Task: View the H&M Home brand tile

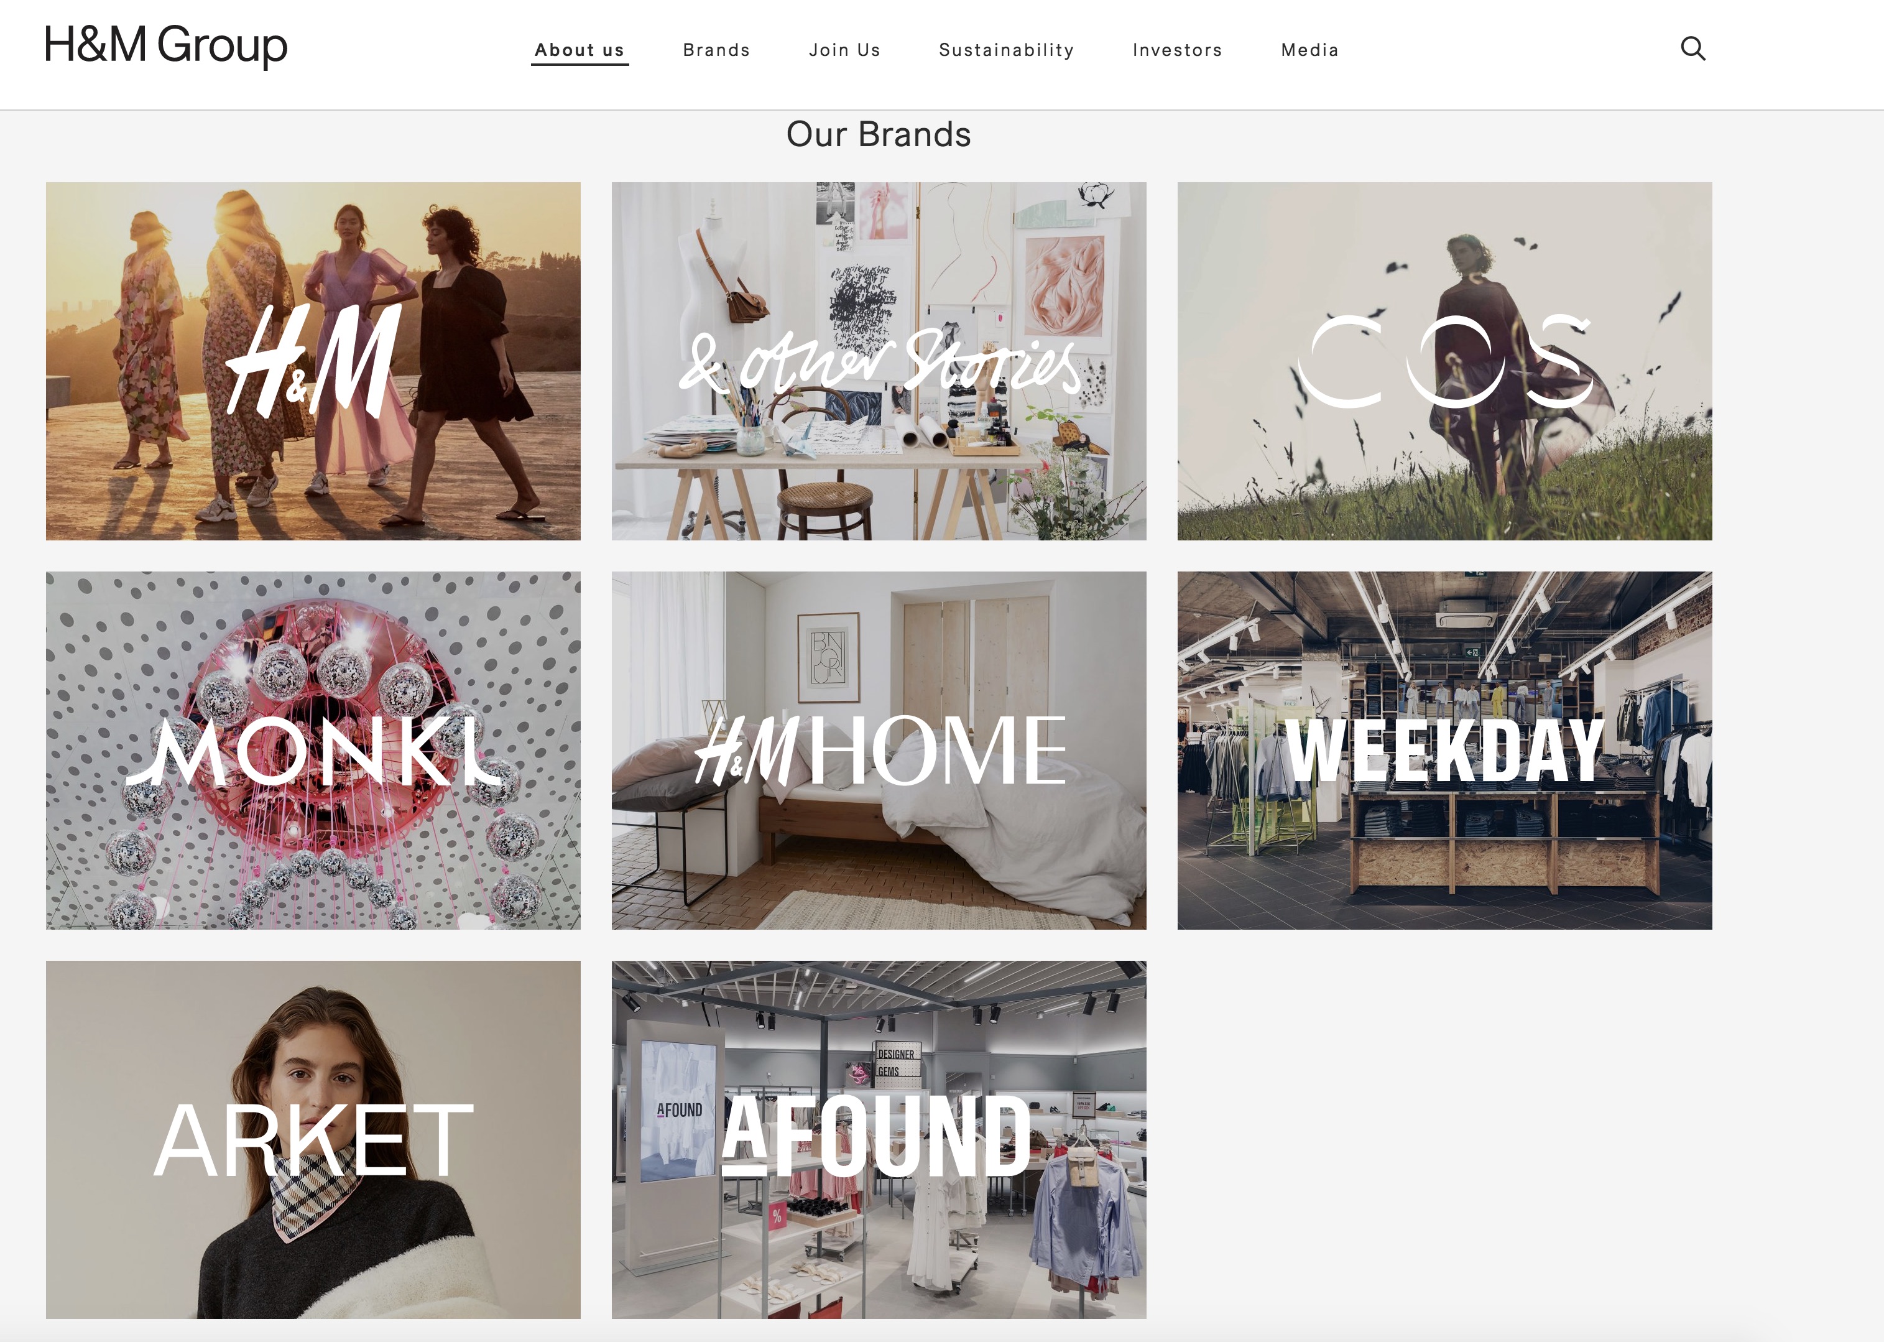Action: tap(879, 751)
